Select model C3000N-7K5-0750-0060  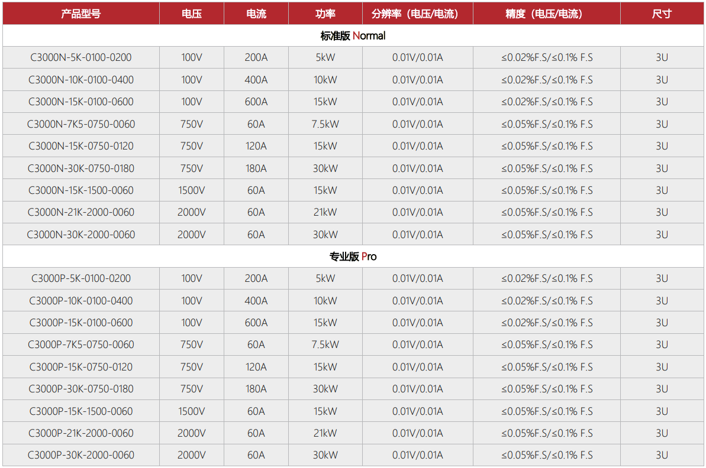pyautogui.click(x=81, y=124)
